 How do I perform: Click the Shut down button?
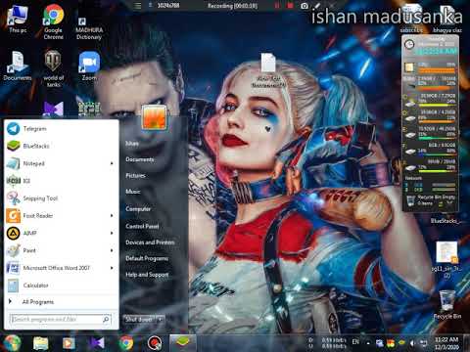139,319
